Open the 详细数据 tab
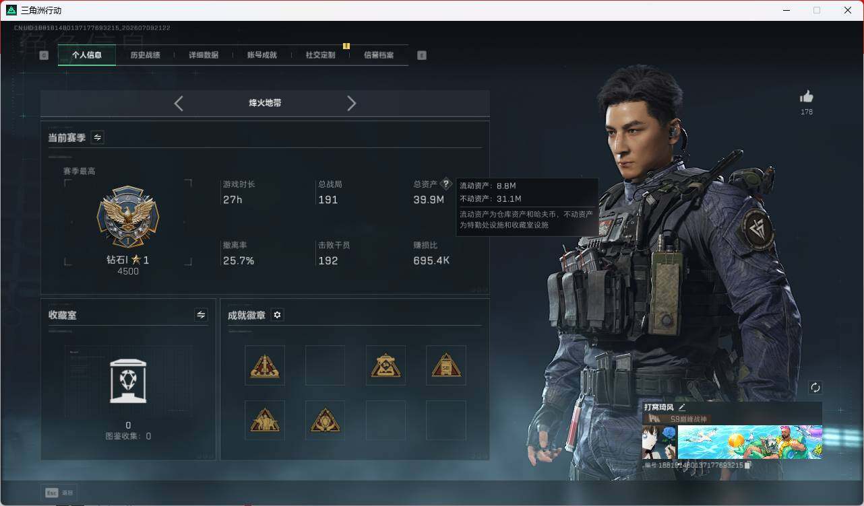 click(204, 55)
